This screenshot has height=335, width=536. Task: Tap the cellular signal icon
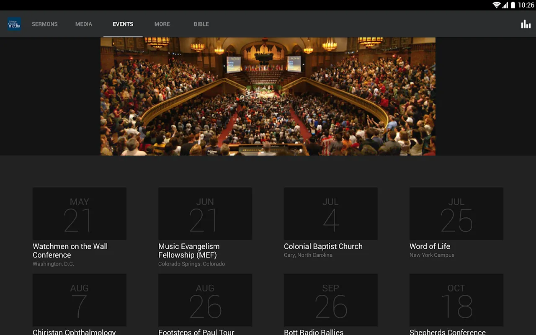[505, 5]
